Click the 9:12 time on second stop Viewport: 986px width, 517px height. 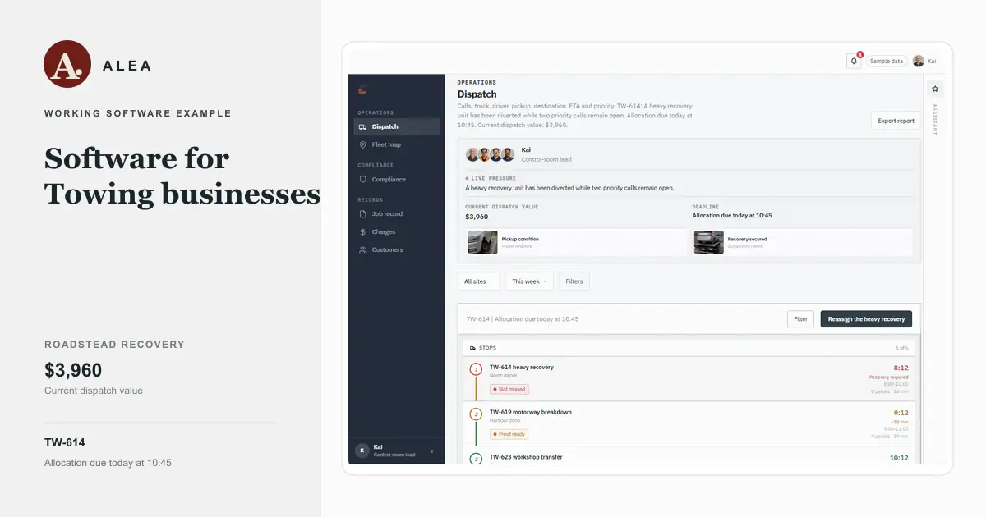(901, 413)
